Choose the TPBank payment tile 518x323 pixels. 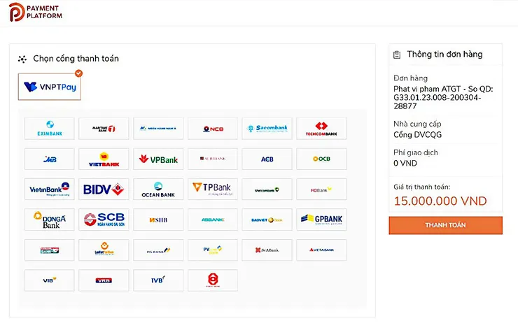point(213,189)
